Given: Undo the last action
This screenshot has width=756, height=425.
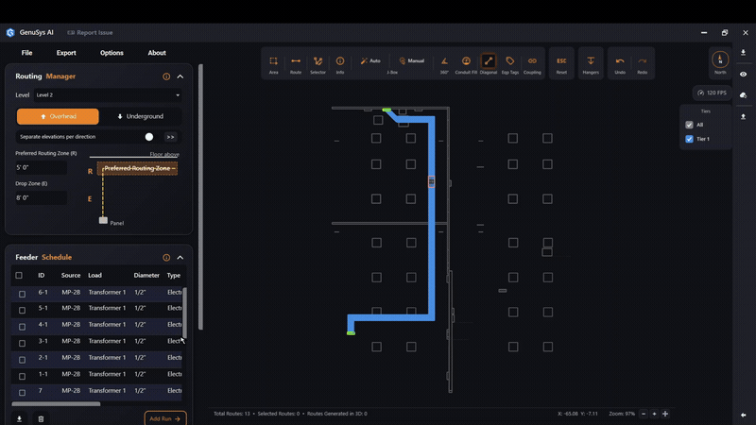Looking at the screenshot, I should (x=620, y=64).
